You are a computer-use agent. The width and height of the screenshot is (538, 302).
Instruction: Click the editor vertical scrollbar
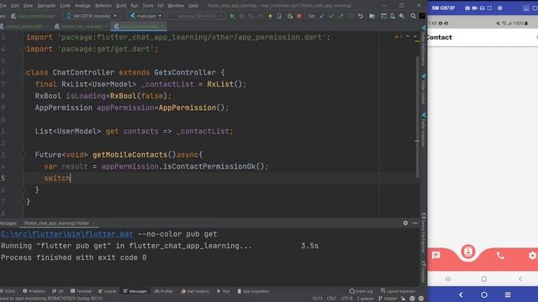coord(417,117)
